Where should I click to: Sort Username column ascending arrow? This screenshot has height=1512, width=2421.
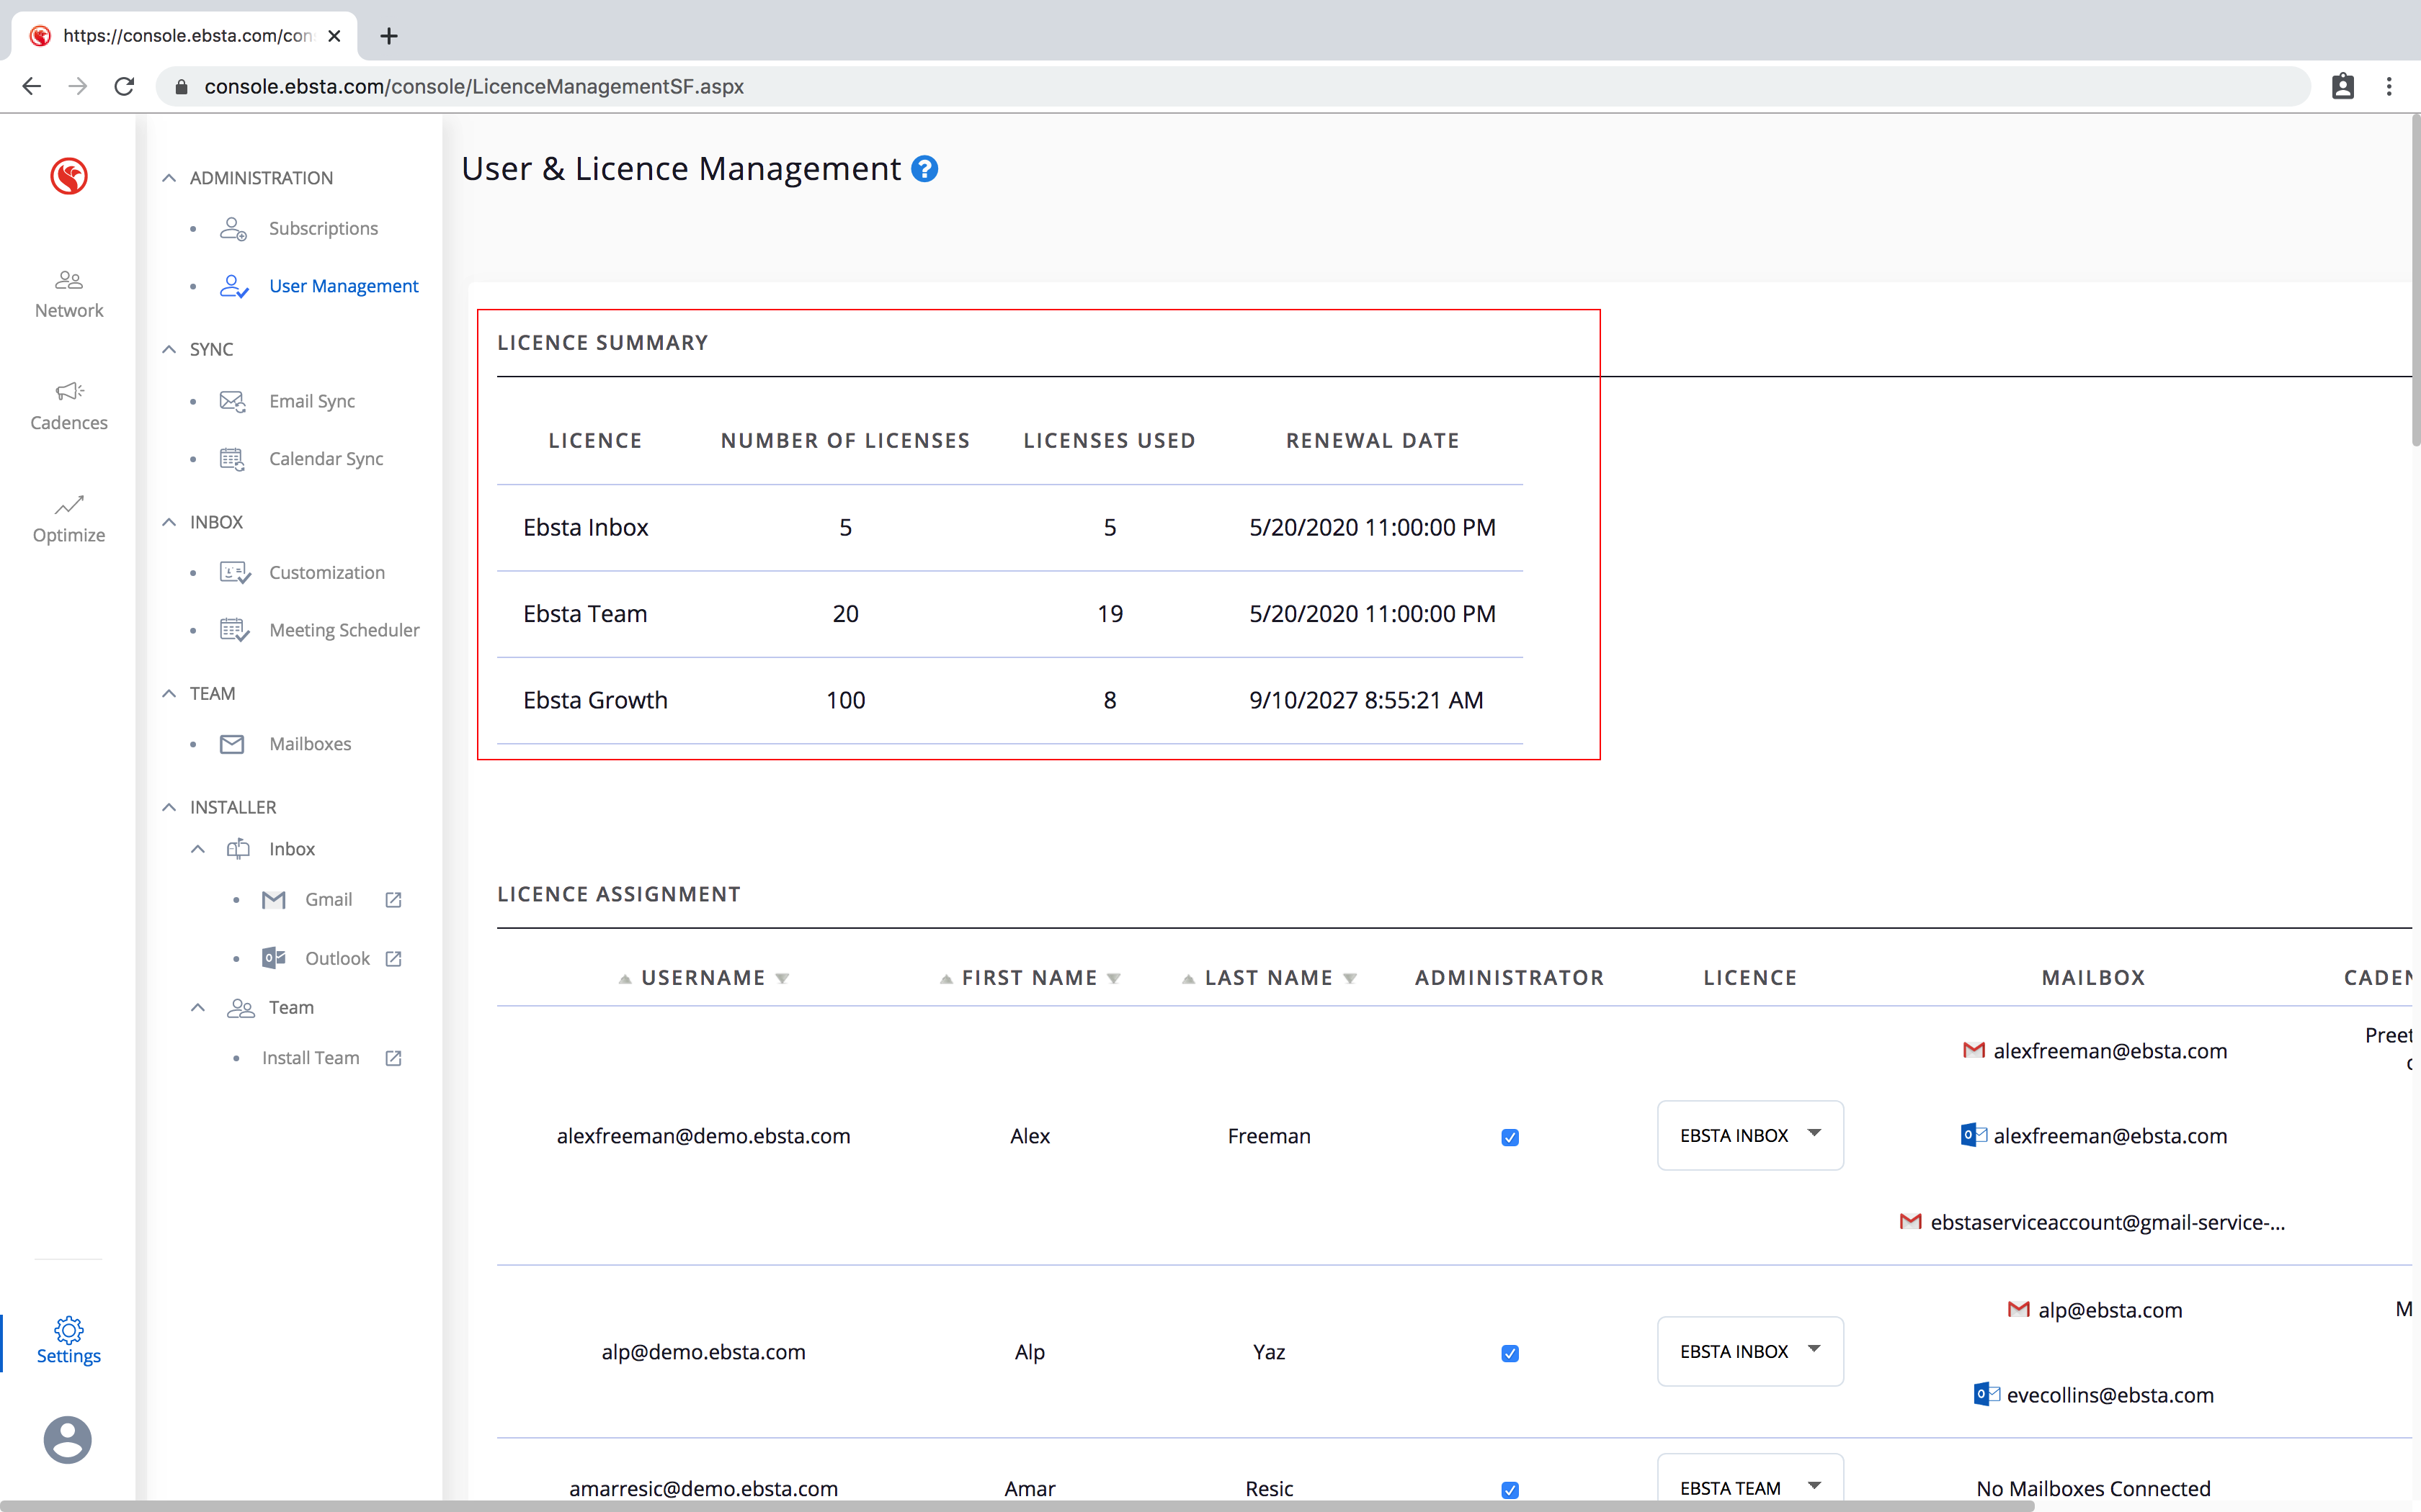(x=625, y=979)
